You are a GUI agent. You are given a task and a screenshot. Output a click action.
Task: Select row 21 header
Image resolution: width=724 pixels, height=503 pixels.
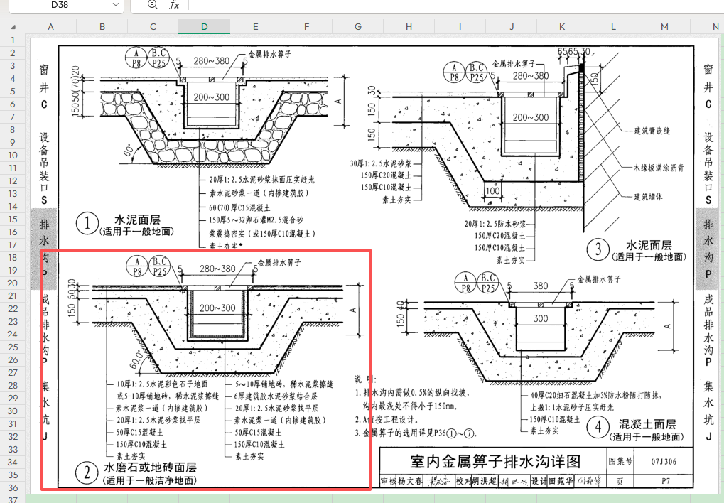pyautogui.click(x=13, y=296)
